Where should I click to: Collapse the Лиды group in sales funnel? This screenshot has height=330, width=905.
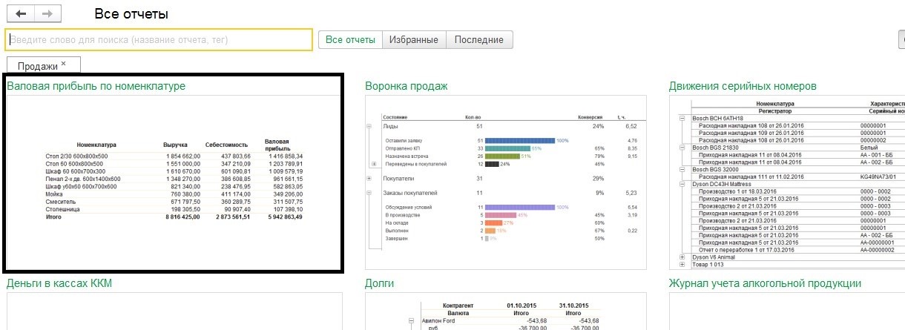[369, 127]
